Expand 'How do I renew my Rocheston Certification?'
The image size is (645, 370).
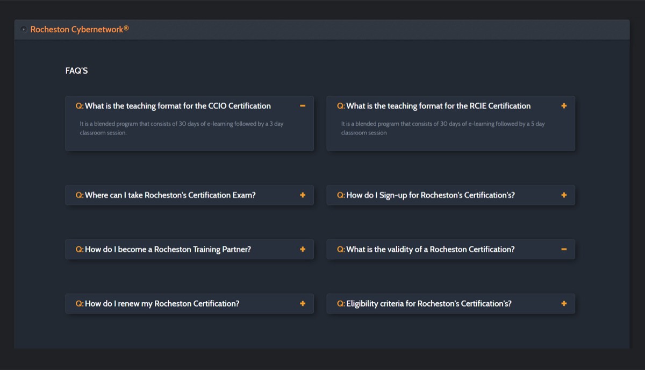point(189,304)
